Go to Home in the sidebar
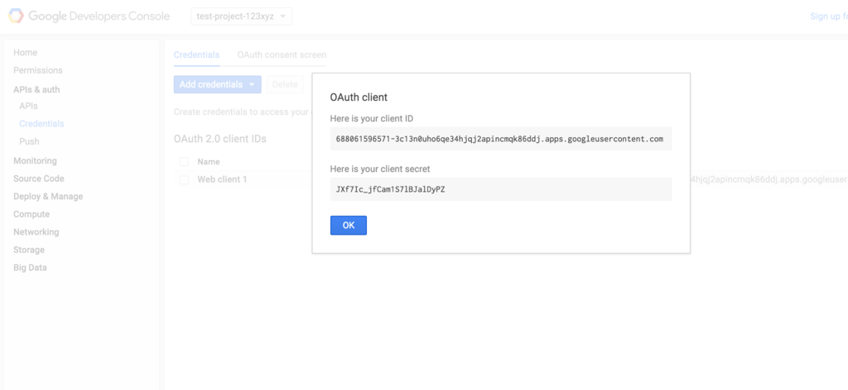Viewport: 848px width, 390px height. tap(25, 53)
